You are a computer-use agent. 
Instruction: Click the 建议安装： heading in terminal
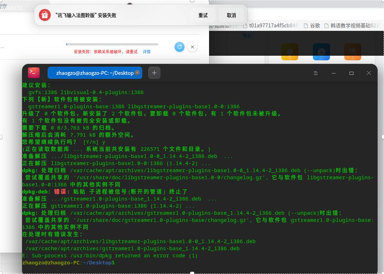pyautogui.click(x=37, y=85)
